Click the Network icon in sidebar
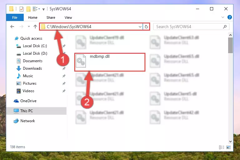This screenshot has width=240, height=160. pos(16,121)
